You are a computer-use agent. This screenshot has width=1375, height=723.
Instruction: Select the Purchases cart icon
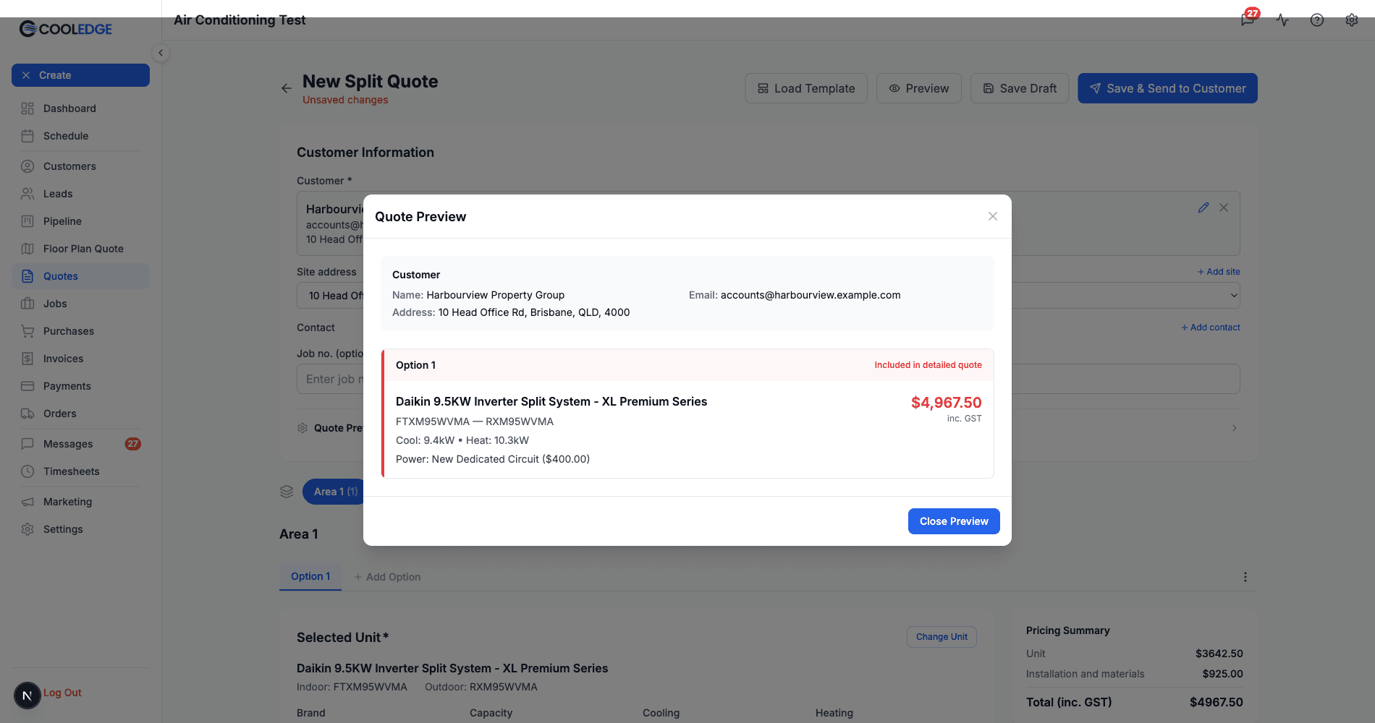tap(27, 331)
